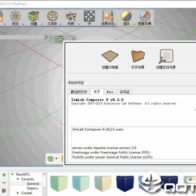Switch to the 许可证 tab

point(125,92)
